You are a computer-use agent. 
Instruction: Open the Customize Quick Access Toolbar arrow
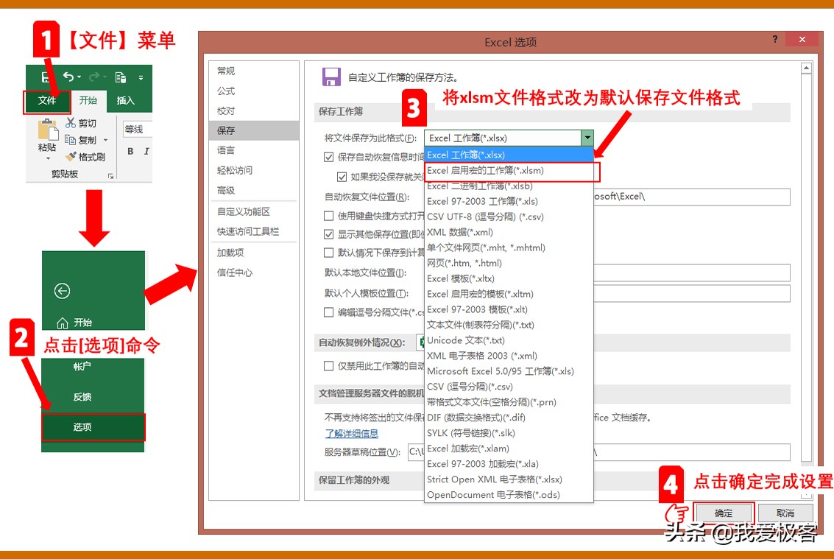pyautogui.click(x=141, y=78)
